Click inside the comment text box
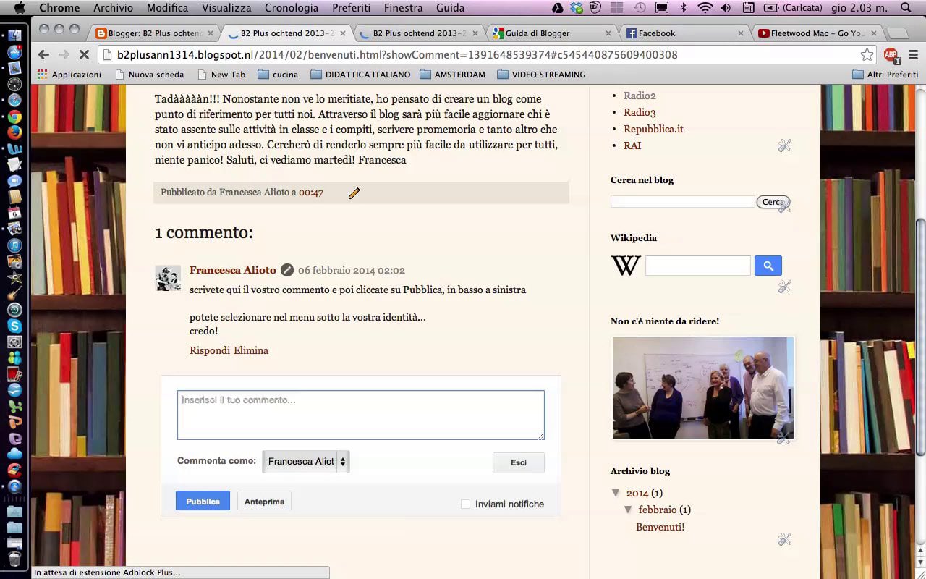Viewport: 926px width, 579px height. [x=361, y=415]
